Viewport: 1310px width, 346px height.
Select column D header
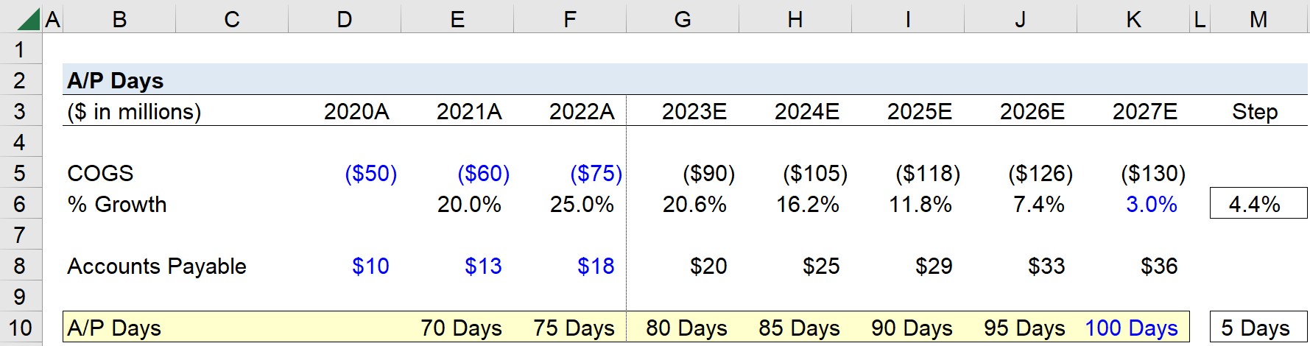point(345,20)
